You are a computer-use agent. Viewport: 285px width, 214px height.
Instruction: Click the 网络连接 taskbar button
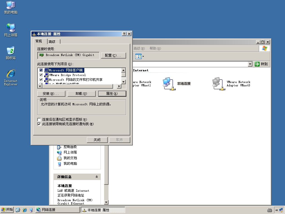pyautogui.click(x=57, y=210)
